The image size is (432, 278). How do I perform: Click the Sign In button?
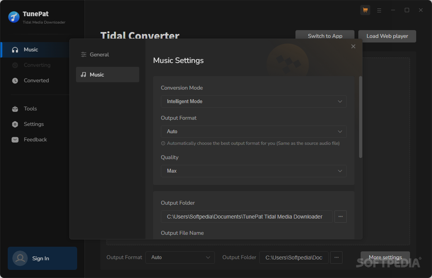42,258
